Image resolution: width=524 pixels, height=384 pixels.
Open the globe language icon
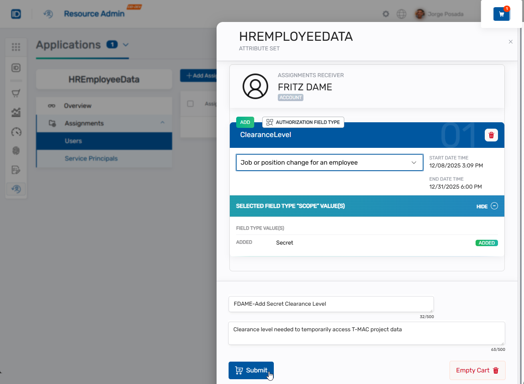pyautogui.click(x=401, y=14)
